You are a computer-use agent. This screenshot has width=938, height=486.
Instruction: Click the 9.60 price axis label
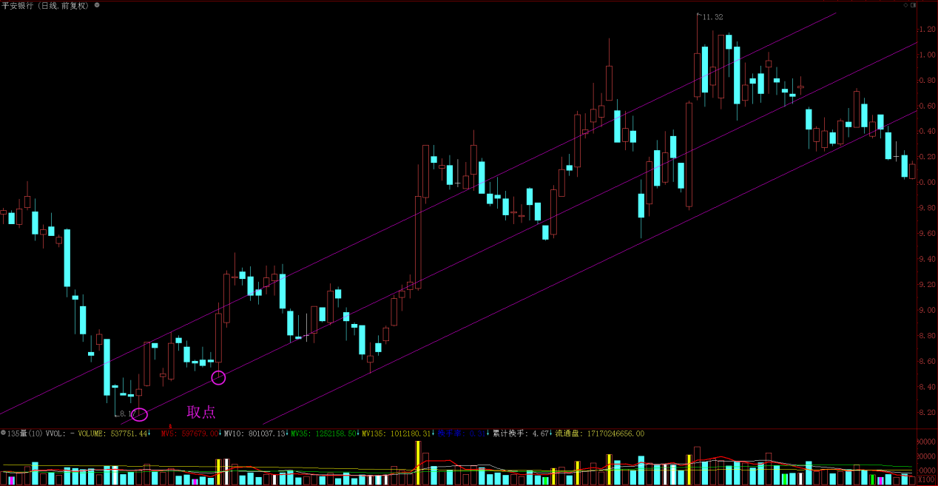click(927, 234)
